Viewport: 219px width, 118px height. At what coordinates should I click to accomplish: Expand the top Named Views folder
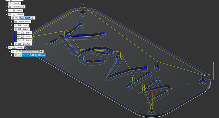(6, 7)
